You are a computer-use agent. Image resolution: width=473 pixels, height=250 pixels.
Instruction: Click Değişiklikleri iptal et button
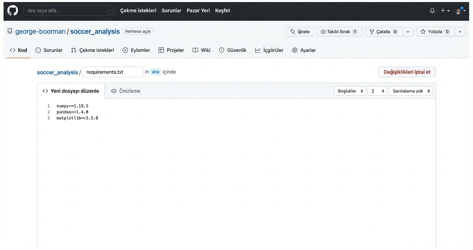407,72
